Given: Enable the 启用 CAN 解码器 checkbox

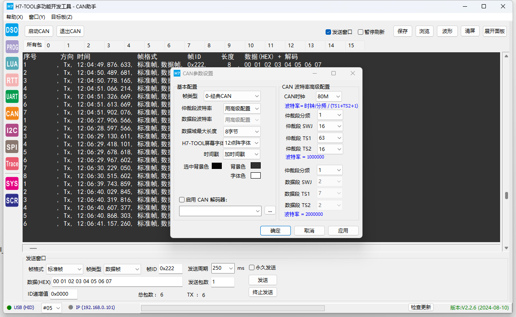Looking at the screenshot, I should (x=182, y=200).
